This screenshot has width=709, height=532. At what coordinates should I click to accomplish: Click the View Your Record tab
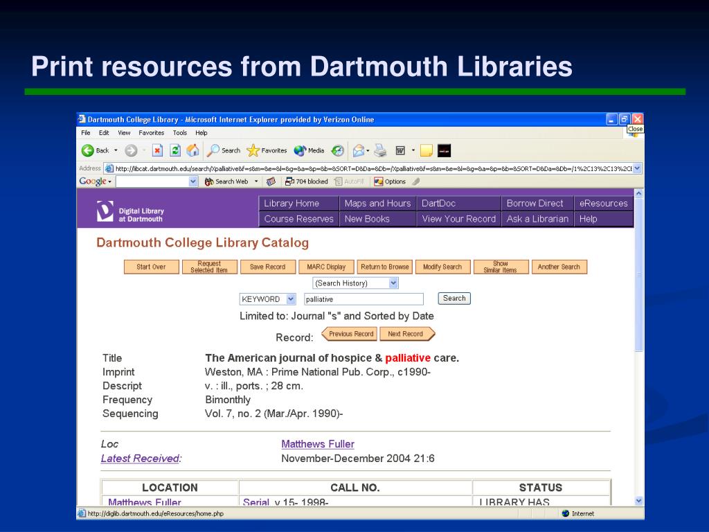pos(458,219)
